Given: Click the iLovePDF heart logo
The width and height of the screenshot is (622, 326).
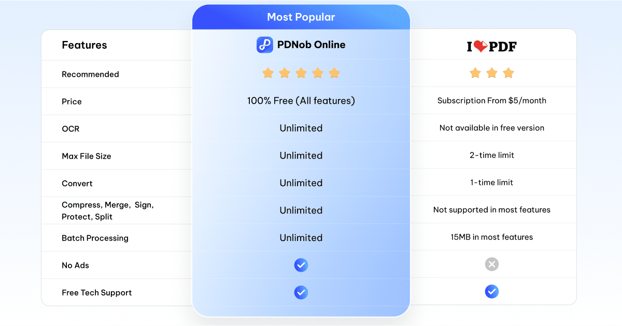Looking at the screenshot, I should click(x=481, y=47).
